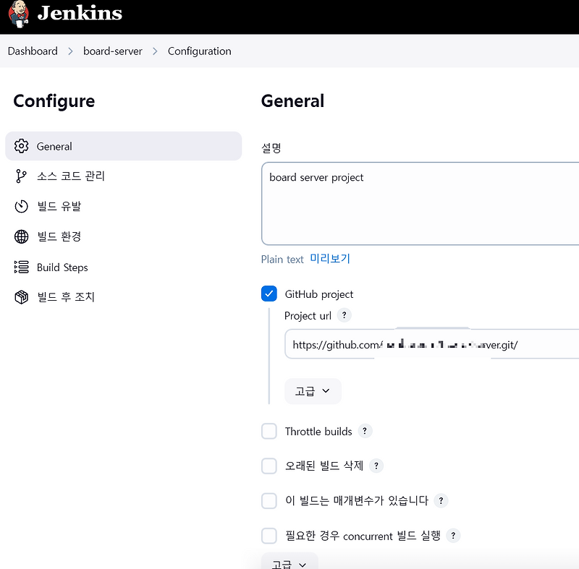This screenshot has width=579, height=569.
Task: Enable Throttle builds
Action: [269, 431]
